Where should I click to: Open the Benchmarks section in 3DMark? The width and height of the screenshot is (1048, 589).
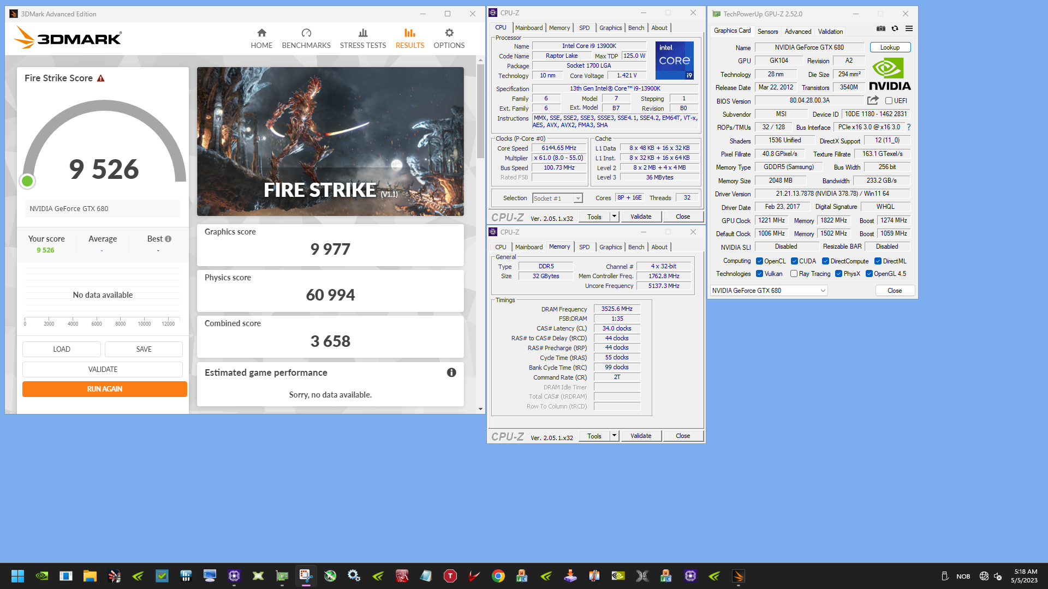pos(306,39)
